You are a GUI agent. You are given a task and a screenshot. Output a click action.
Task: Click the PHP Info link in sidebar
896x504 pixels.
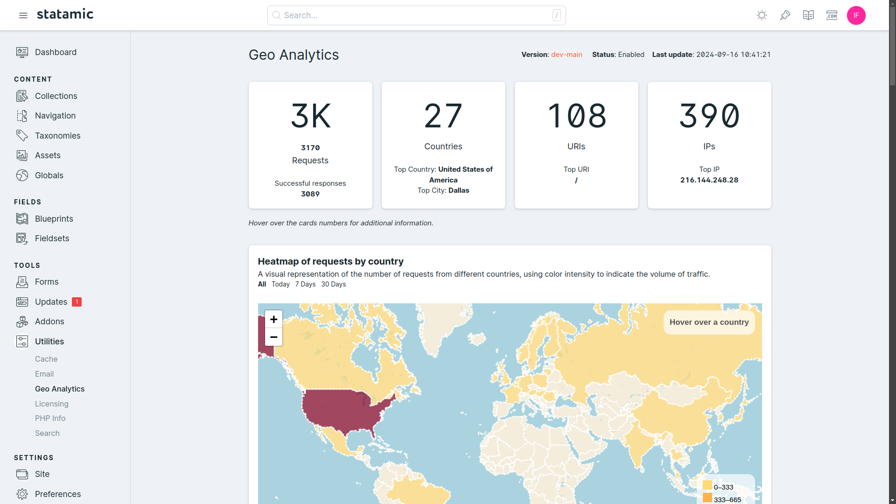pos(50,418)
